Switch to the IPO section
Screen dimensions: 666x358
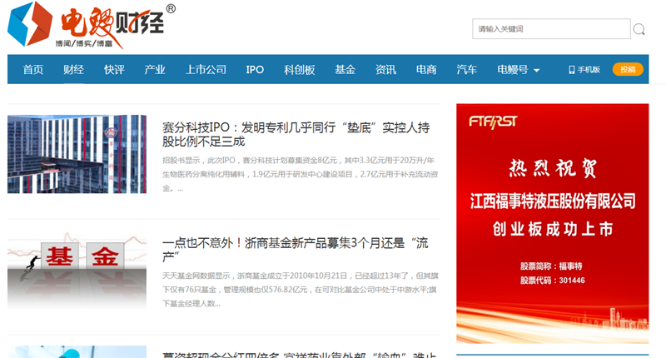(255, 70)
